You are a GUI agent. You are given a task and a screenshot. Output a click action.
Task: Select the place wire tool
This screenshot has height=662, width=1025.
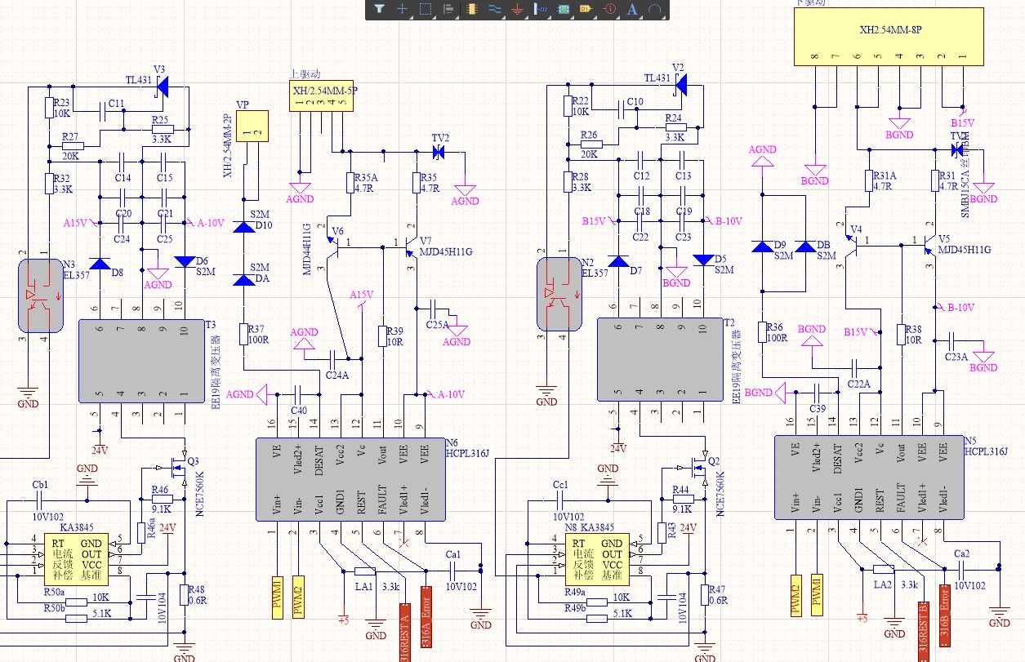[494, 9]
